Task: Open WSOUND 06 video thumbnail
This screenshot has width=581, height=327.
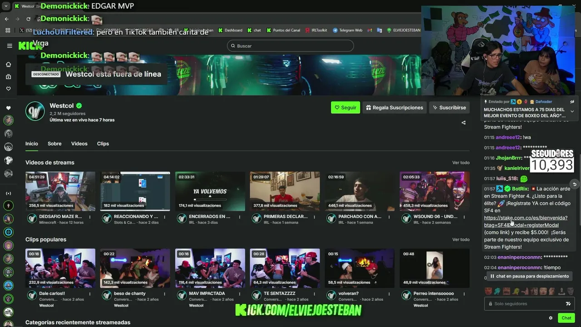Action: pos(435,191)
